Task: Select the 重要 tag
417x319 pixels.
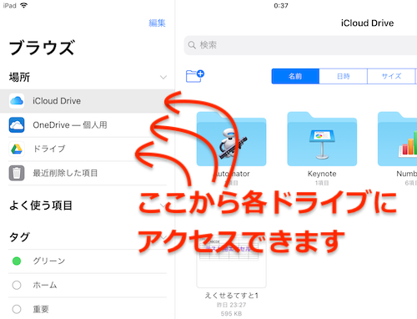Action: [88, 309]
